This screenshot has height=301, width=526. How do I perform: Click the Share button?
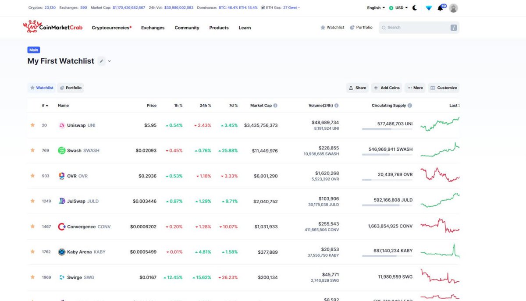coord(357,88)
